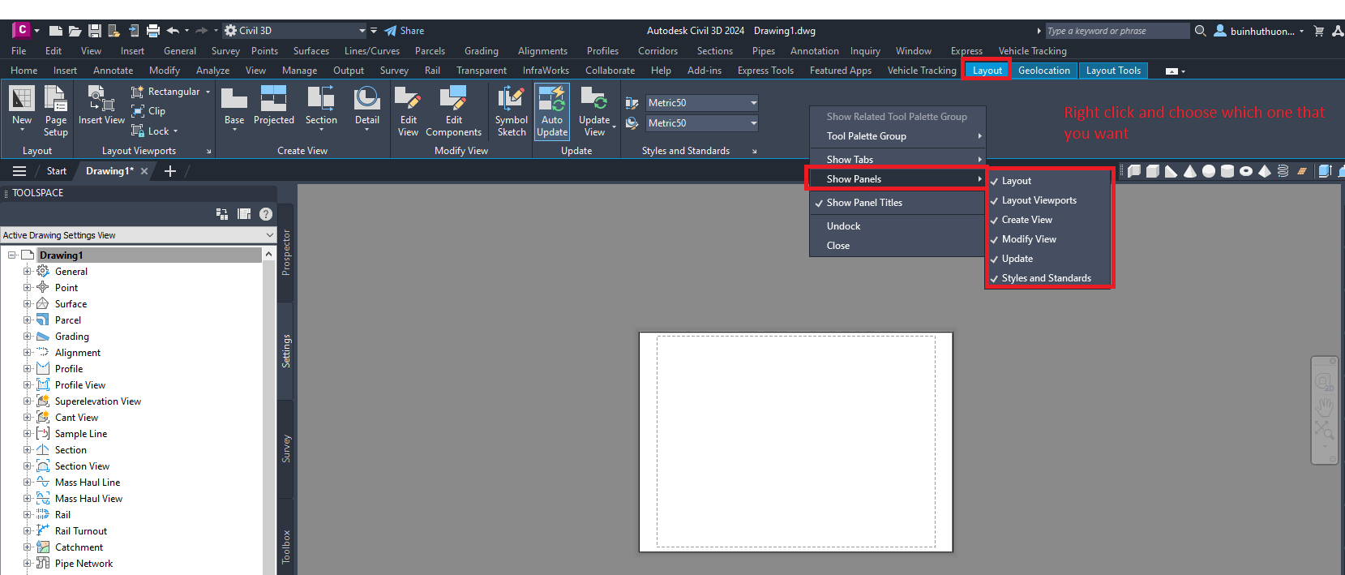Click the Update View tool
The image size is (1345, 575).
pyautogui.click(x=594, y=111)
